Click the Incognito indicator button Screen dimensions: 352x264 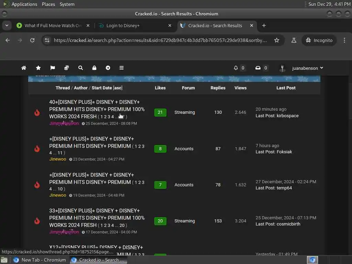tap(319, 40)
